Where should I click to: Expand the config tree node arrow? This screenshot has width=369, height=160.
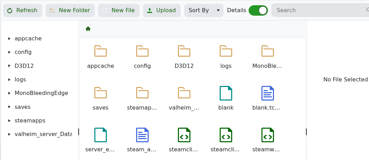9,52
